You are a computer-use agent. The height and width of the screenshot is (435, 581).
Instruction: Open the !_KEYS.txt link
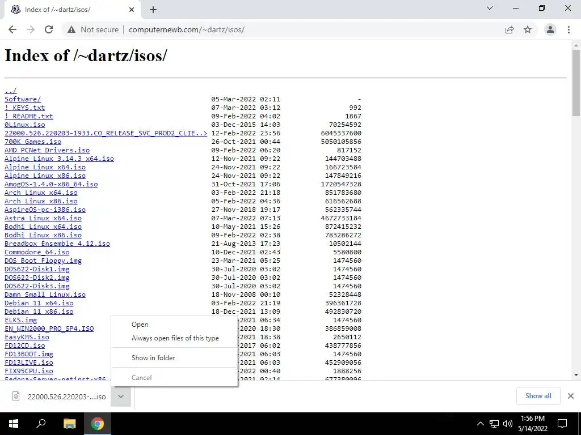[24, 108]
